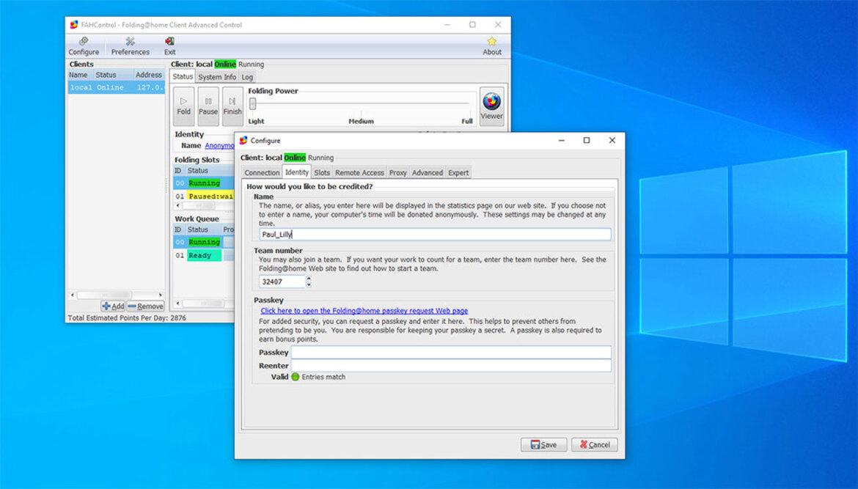Switch to the Proxy tab
The height and width of the screenshot is (489, 858).
(x=397, y=172)
